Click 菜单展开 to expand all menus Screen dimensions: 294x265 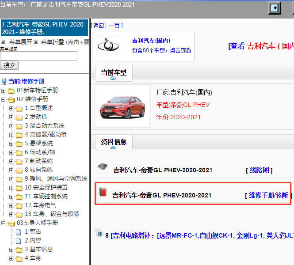pyautogui.click(x=21, y=42)
